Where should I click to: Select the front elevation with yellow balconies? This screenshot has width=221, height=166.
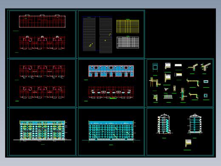pyautogui.click(x=42, y=131)
